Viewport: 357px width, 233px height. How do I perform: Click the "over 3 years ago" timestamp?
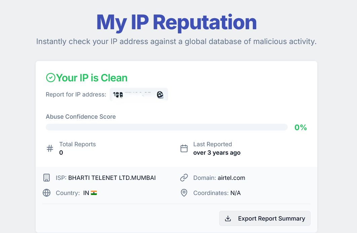216,152
